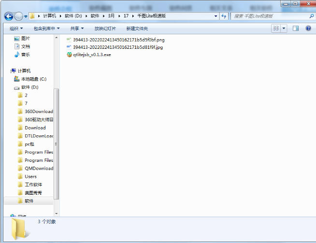Click the pc包 folder icon
Screen dimensions: 316x243
click(20, 144)
